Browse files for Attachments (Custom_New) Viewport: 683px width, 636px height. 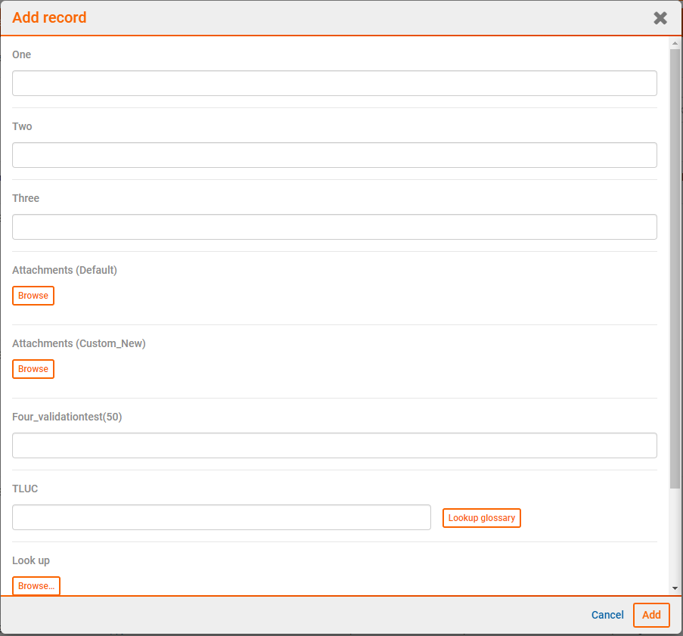(x=33, y=369)
